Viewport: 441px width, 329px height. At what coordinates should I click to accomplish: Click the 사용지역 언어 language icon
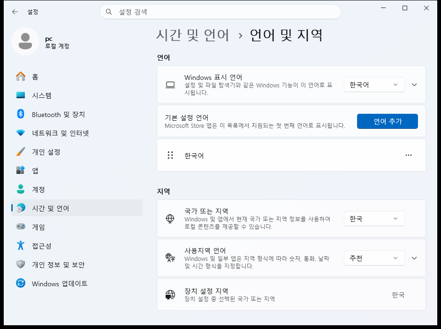(170, 258)
